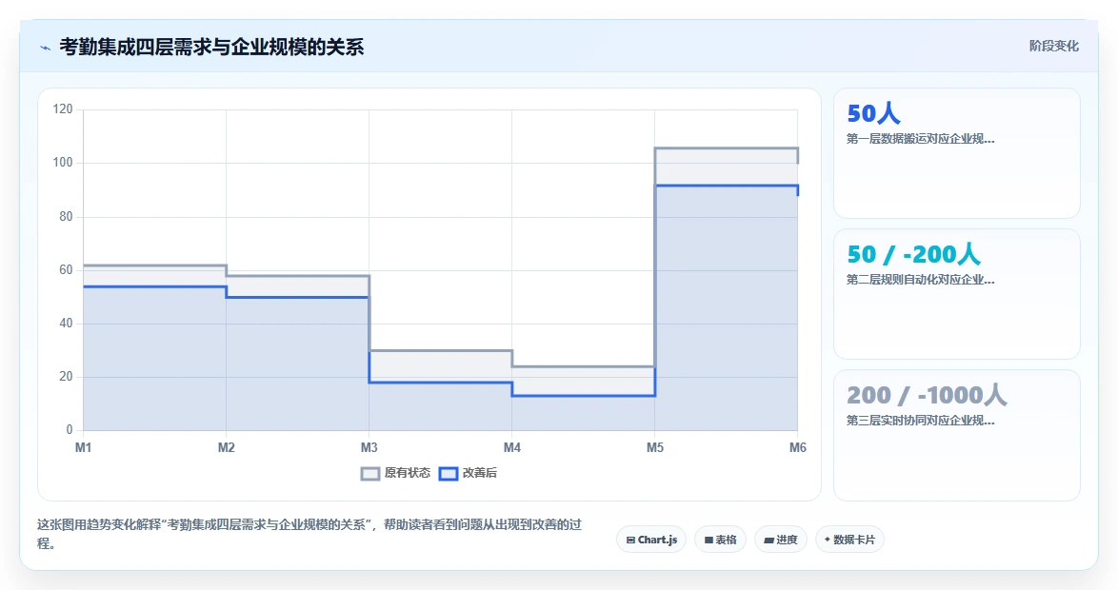1118x590 pixels.
Task: Click the 20 y-axis value
Action: [x=66, y=377]
